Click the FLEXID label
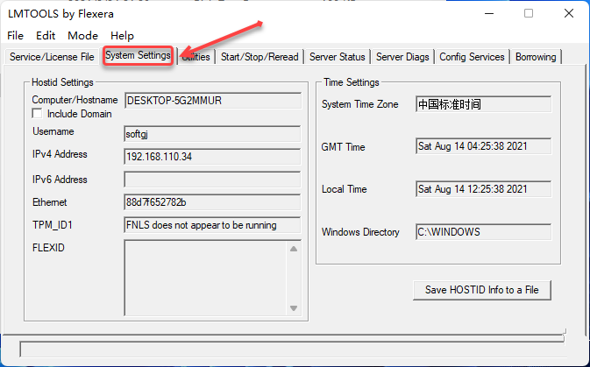Screen dimensions: 590x367 point(48,248)
